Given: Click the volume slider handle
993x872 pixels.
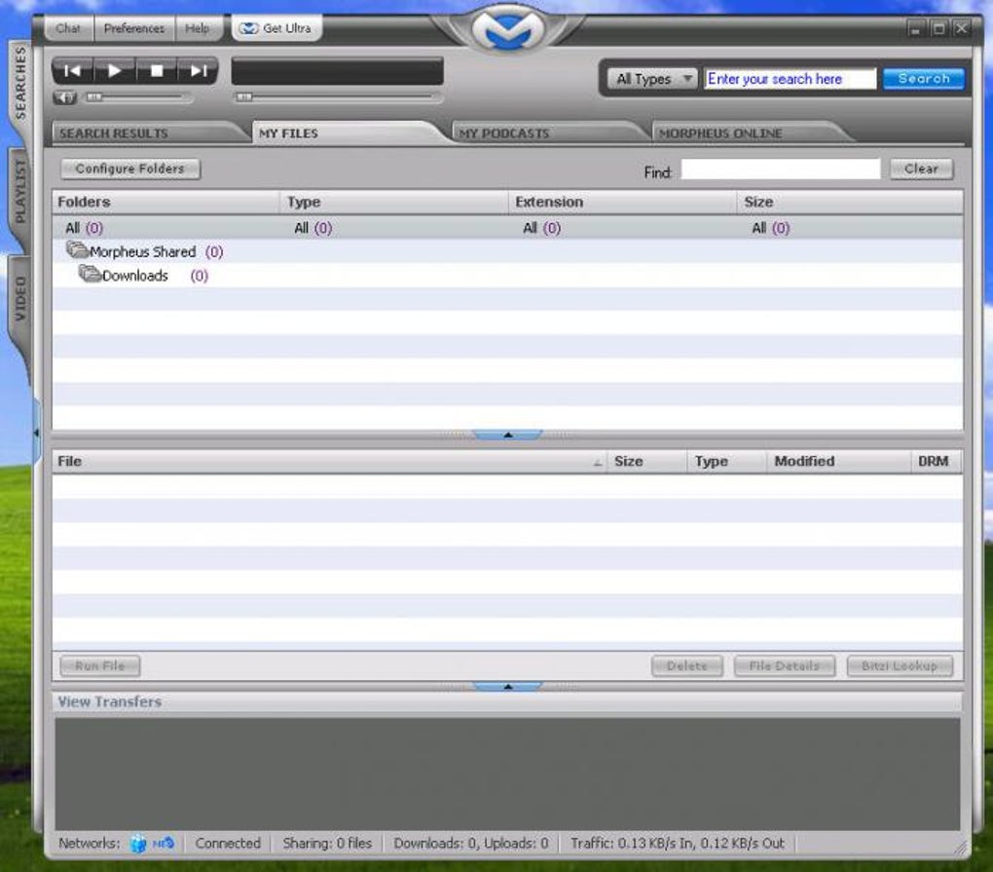Looking at the screenshot, I should point(93,97).
